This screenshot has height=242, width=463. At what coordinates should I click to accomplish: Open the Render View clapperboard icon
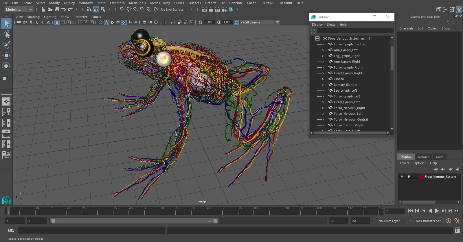click(x=204, y=9)
